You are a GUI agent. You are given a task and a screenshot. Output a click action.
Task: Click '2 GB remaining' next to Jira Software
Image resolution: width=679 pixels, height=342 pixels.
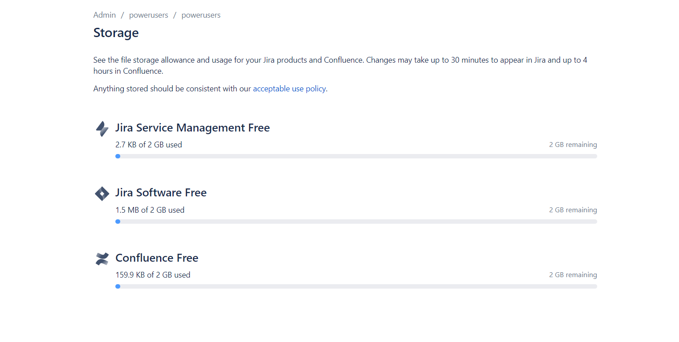pyautogui.click(x=573, y=210)
